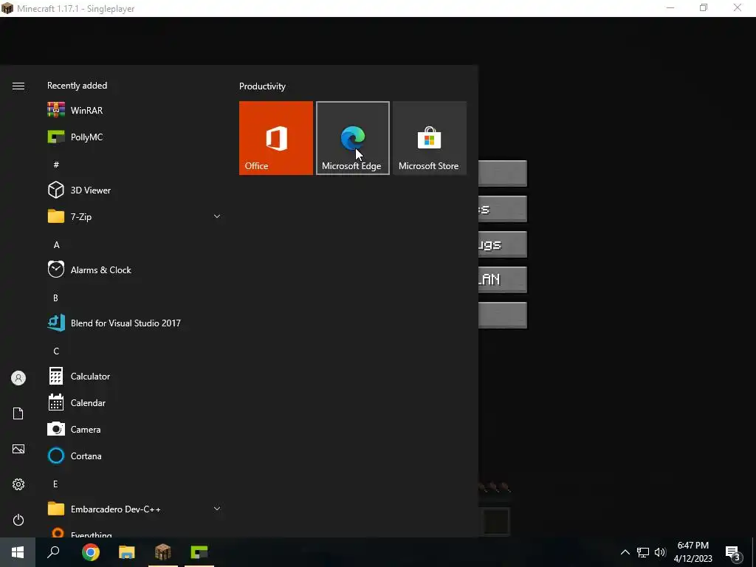Open the Microsoft Edge tile
Screen dimensions: 756x567
pos(352,138)
